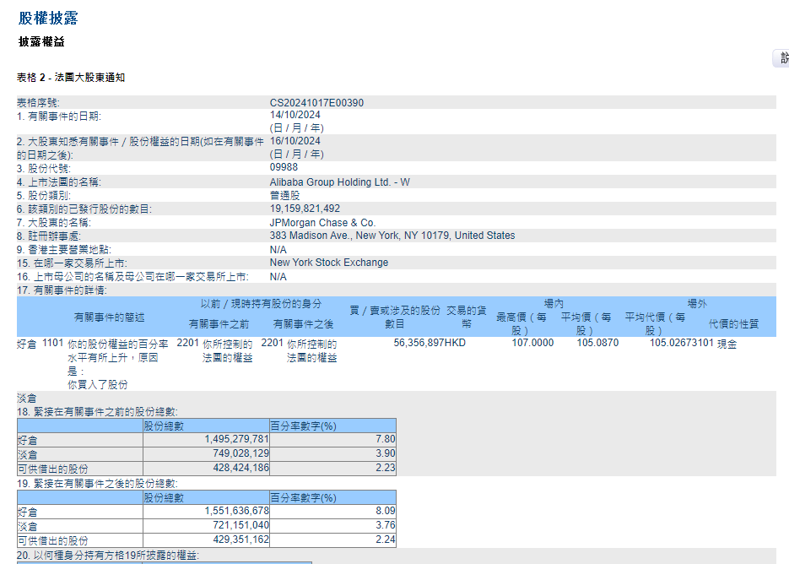Image resolution: width=789 pixels, height=564 pixels.
Task: Click issued shares figure 19,159,821,492
Action: (305, 209)
